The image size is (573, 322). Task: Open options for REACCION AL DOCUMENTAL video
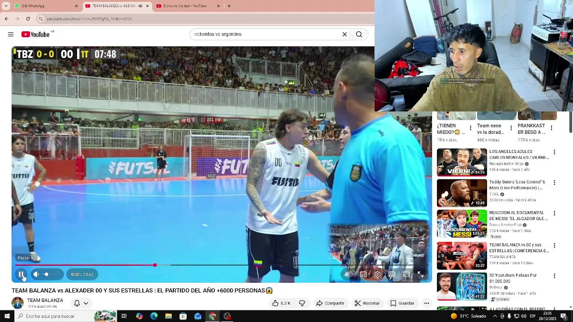554,214
